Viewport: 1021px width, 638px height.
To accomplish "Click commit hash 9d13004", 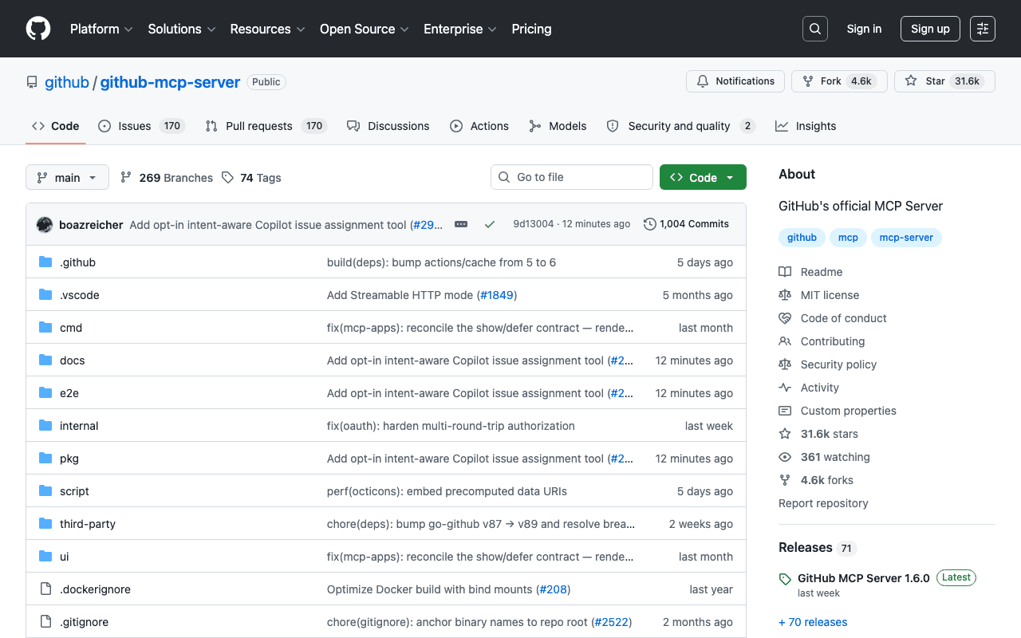I will [x=533, y=224].
